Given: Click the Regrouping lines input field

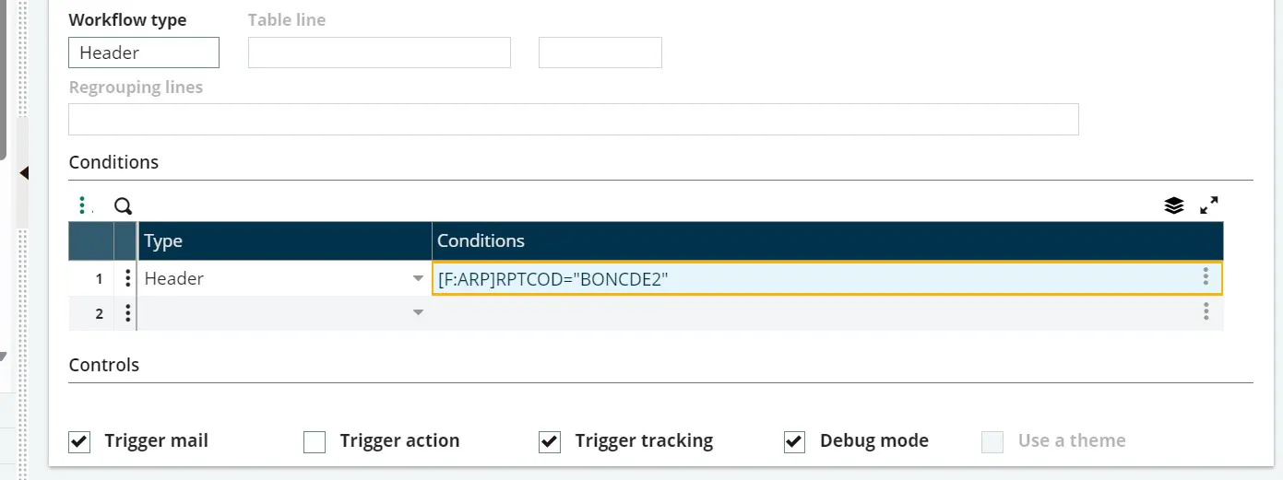Looking at the screenshot, I should [574, 120].
